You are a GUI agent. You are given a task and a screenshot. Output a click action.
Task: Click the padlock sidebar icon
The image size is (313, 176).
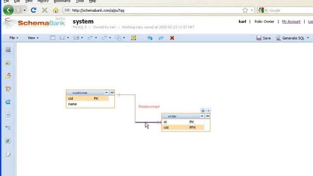pyautogui.click(x=8, y=76)
